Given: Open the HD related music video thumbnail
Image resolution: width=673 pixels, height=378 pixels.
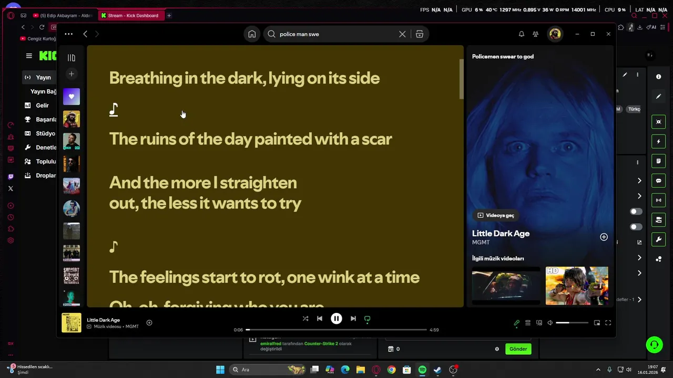Looking at the screenshot, I should tap(577, 286).
